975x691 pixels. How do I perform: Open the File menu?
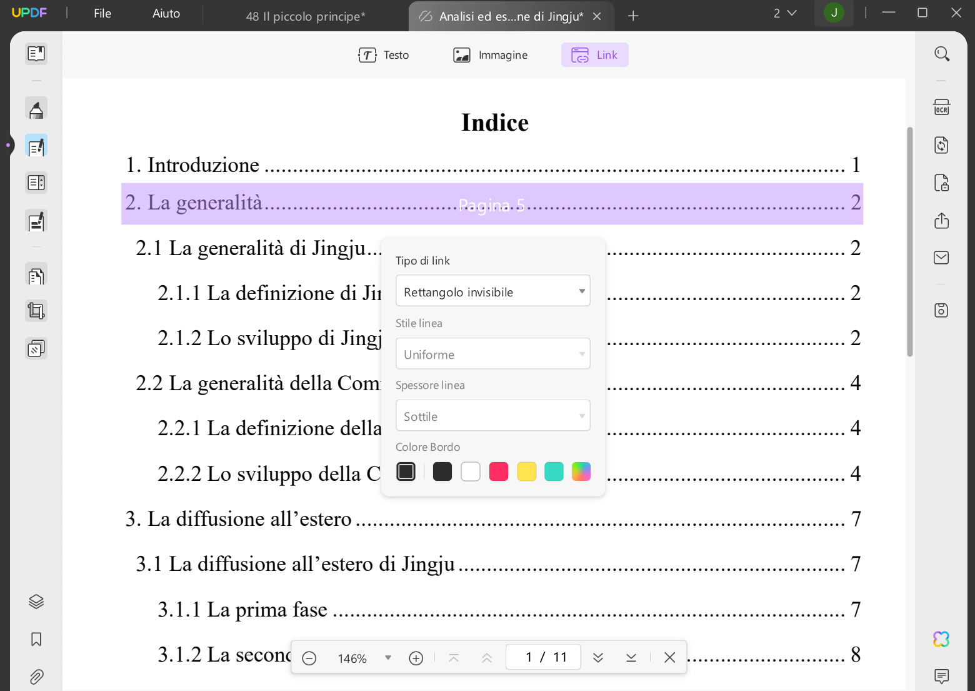[102, 13]
